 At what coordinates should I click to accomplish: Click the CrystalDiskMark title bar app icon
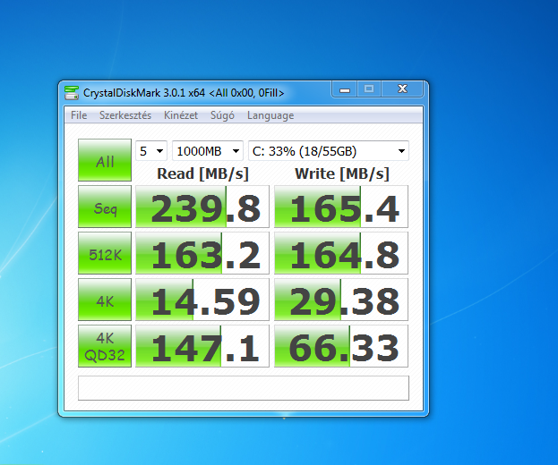click(71, 93)
